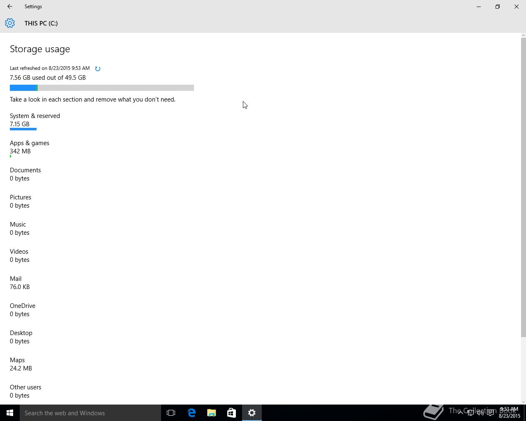This screenshot has height=421, width=526.
Task: Click the '7.56 GB used out of 49.5 GB' text
Action: tap(48, 78)
